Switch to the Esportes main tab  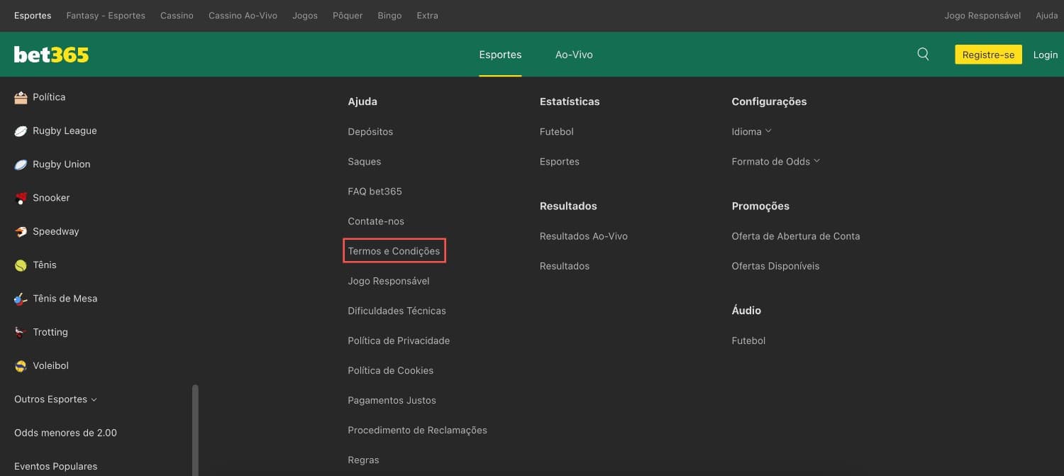[x=500, y=55]
